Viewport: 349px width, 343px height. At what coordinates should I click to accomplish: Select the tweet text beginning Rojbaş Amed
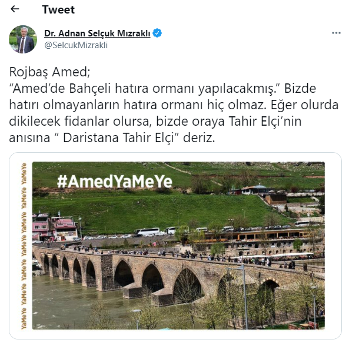[174, 105]
